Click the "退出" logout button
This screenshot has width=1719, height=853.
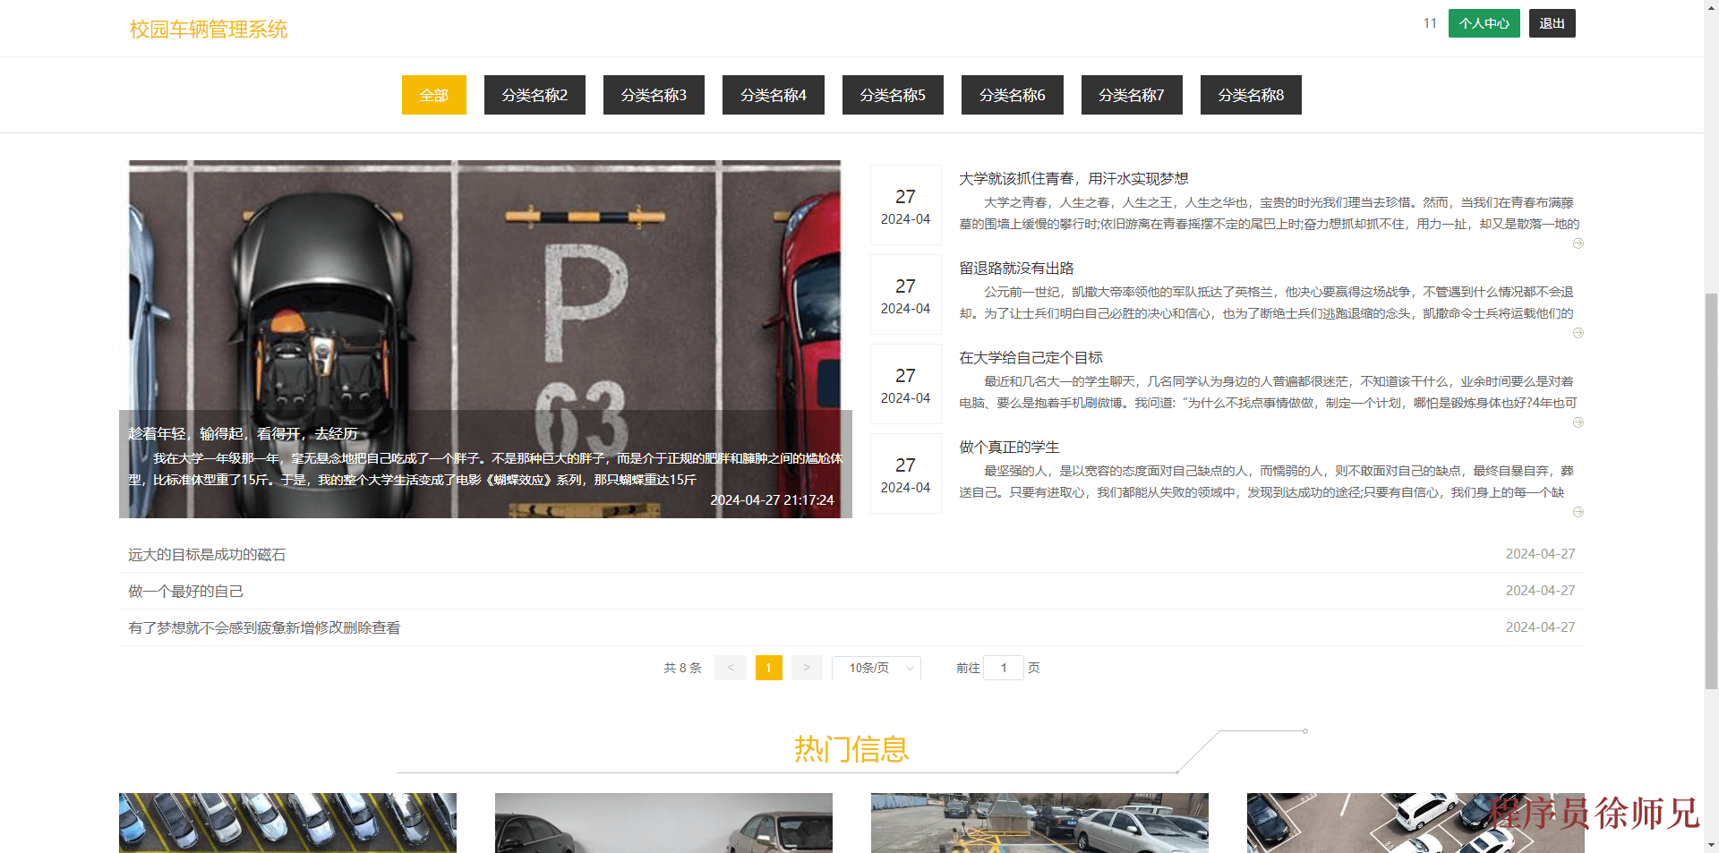1552,22
